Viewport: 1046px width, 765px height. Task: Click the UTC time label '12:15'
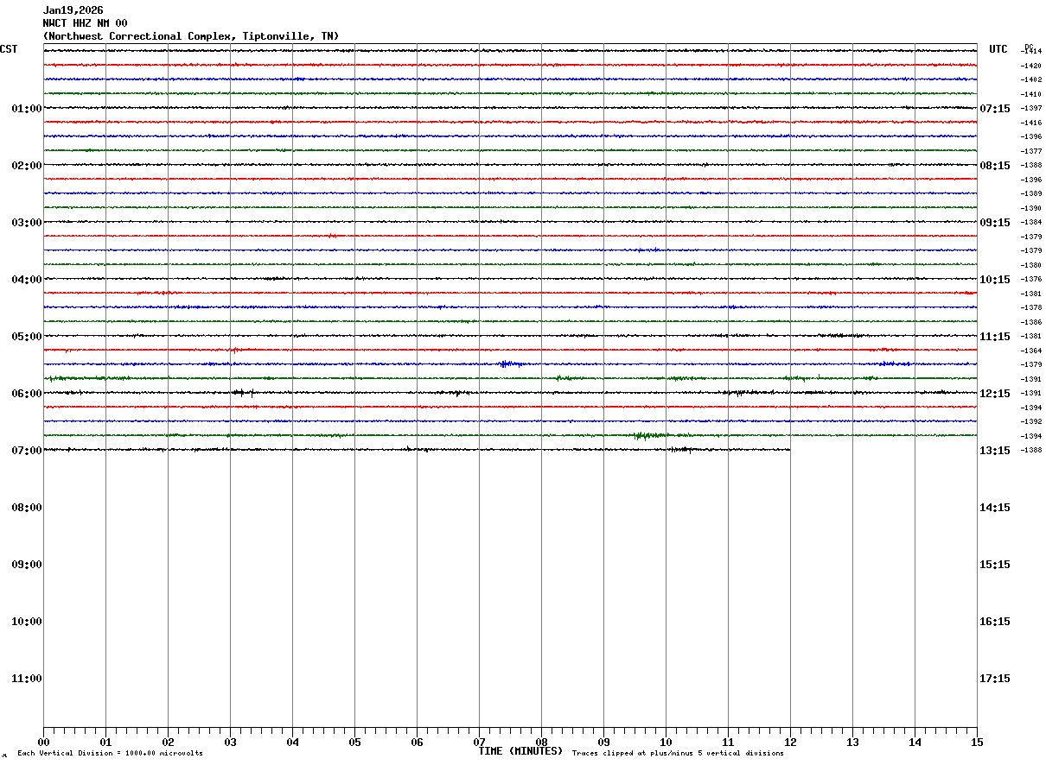coord(995,394)
